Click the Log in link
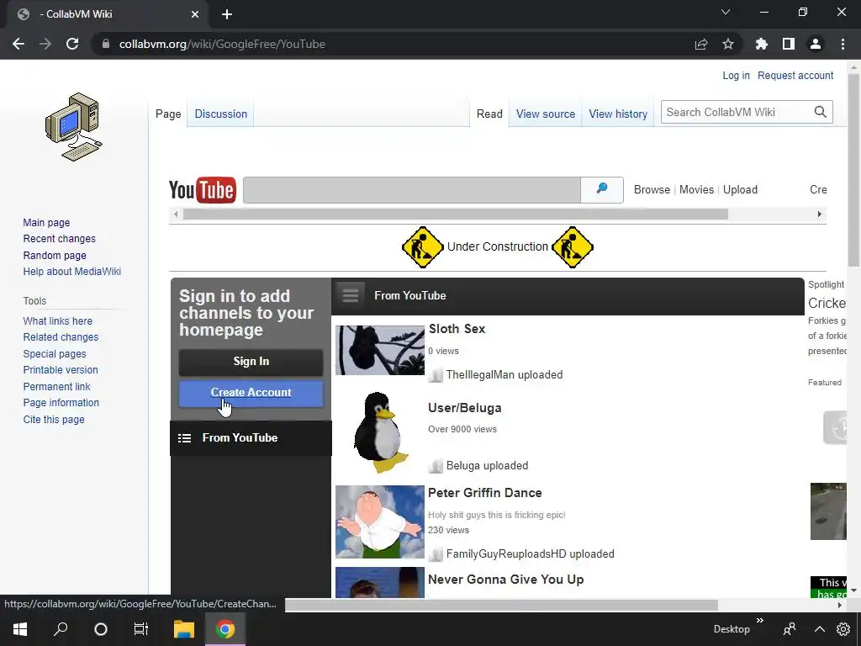This screenshot has width=861, height=646. [x=736, y=75]
